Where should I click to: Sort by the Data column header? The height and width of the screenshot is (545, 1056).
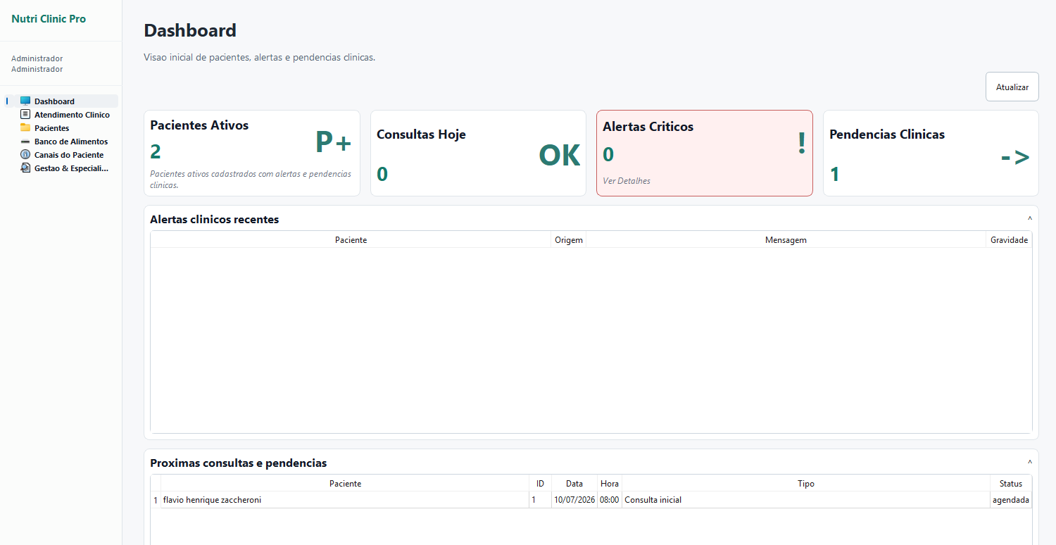click(x=574, y=484)
